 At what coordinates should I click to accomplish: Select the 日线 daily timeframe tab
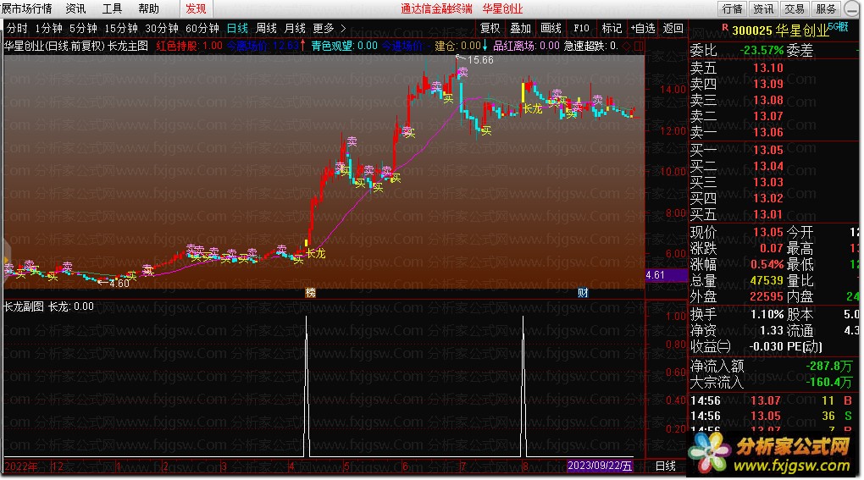pos(237,28)
